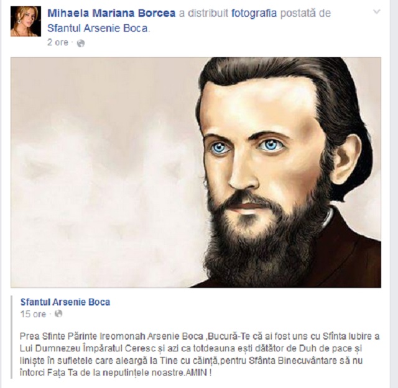398x388 pixels.
Task: Click the '2 ore' post timestamp
Action: (x=58, y=43)
